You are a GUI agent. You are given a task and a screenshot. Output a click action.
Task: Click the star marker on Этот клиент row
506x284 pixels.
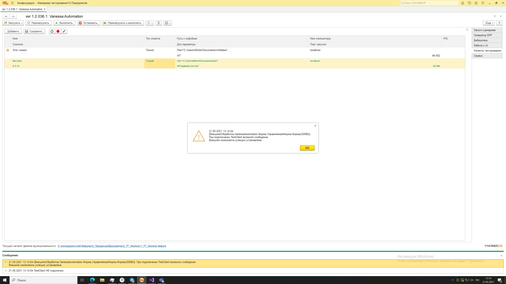8,50
